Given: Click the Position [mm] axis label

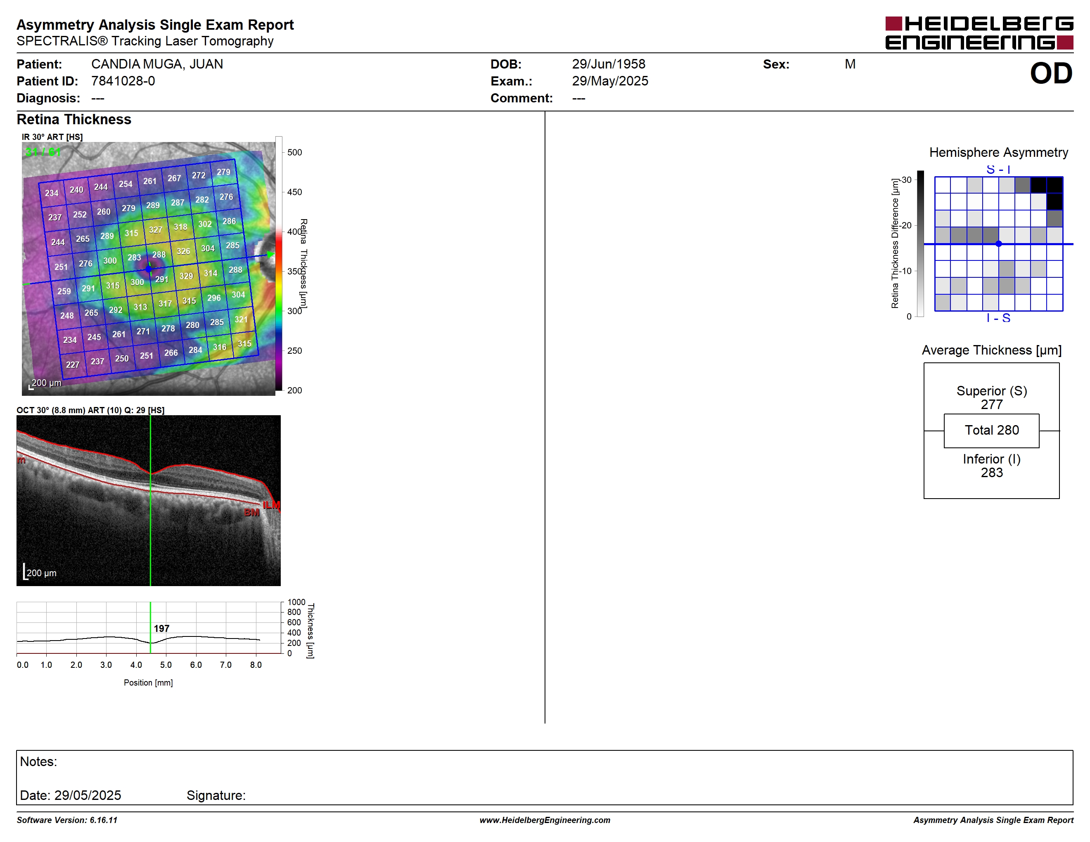Looking at the screenshot, I should coord(148,682).
